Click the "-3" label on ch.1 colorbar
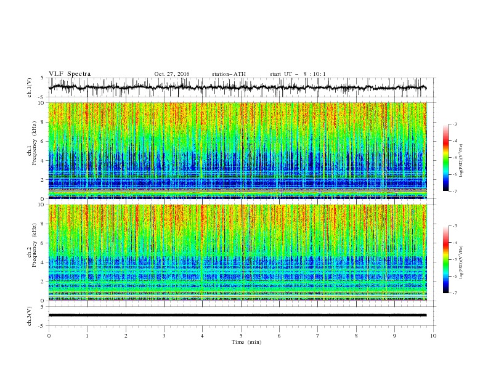This screenshot has height=377, width=488. coord(455,124)
